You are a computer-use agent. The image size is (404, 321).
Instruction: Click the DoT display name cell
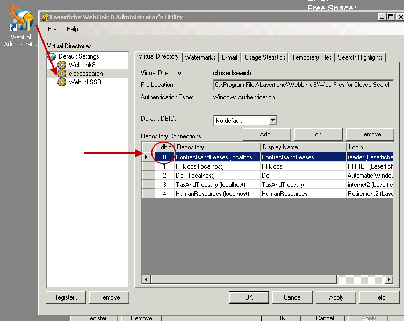click(x=303, y=176)
